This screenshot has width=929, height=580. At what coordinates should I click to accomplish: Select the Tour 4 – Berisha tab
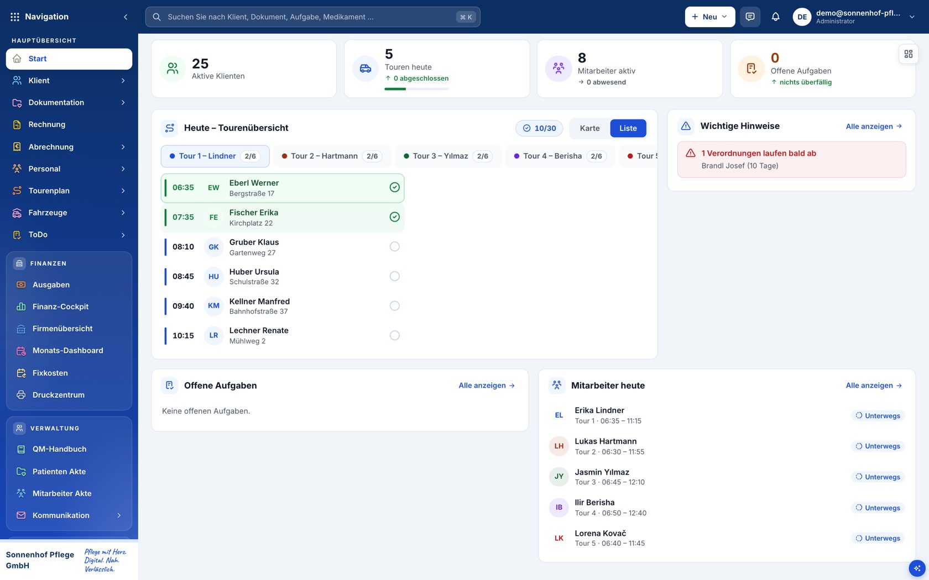pos(560,156)
